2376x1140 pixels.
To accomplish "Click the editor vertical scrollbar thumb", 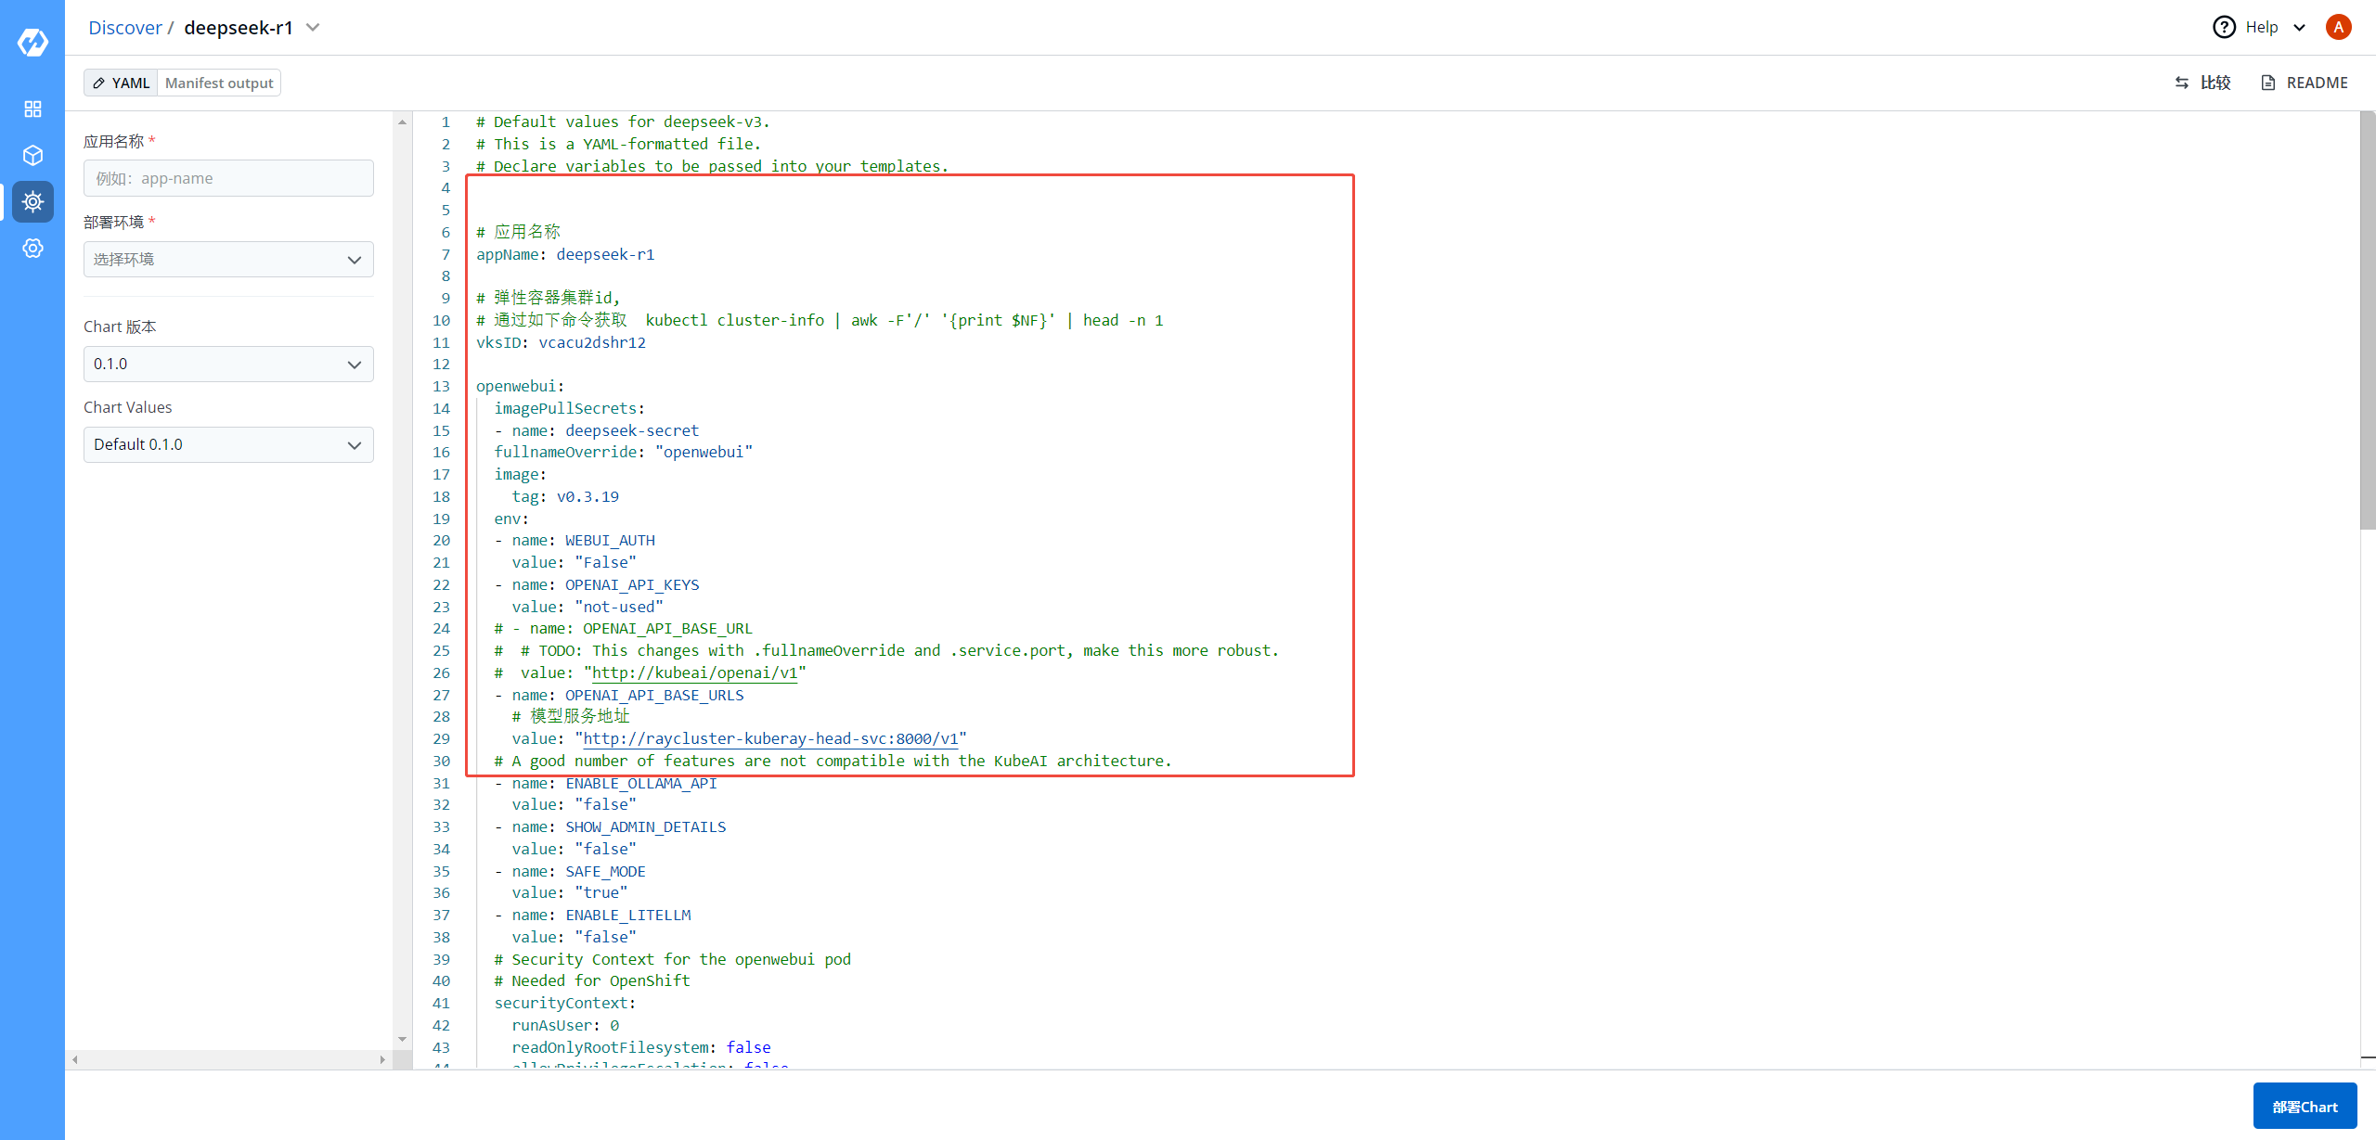I will click(2368, 320).
